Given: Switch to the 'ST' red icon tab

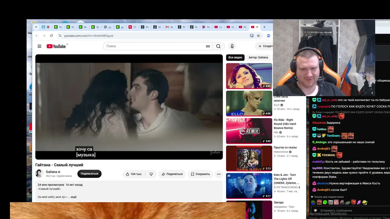Looking at the screenshot, I should point(132,27).
